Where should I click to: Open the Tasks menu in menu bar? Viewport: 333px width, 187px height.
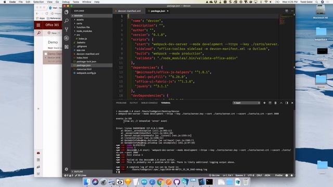76,2
